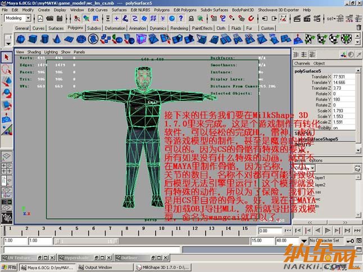The height and width of the screenshot is (272, 363).
Task: Open the status line help icon
Action: (181, 19)
